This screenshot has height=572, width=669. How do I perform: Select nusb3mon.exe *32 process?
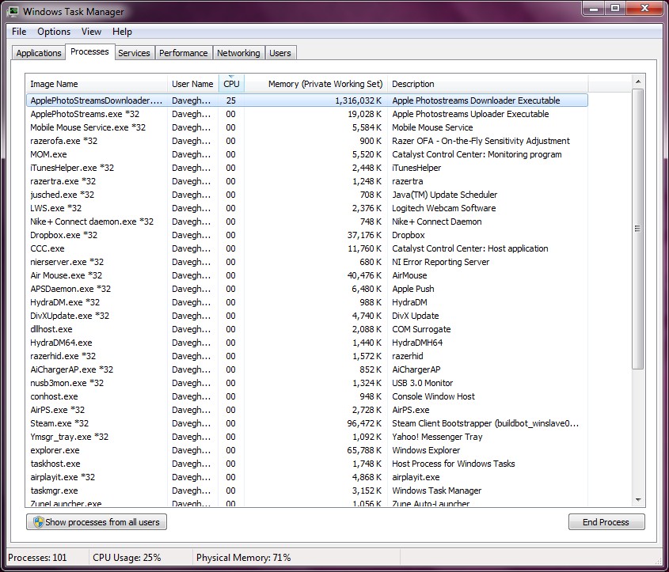point(306,383)
